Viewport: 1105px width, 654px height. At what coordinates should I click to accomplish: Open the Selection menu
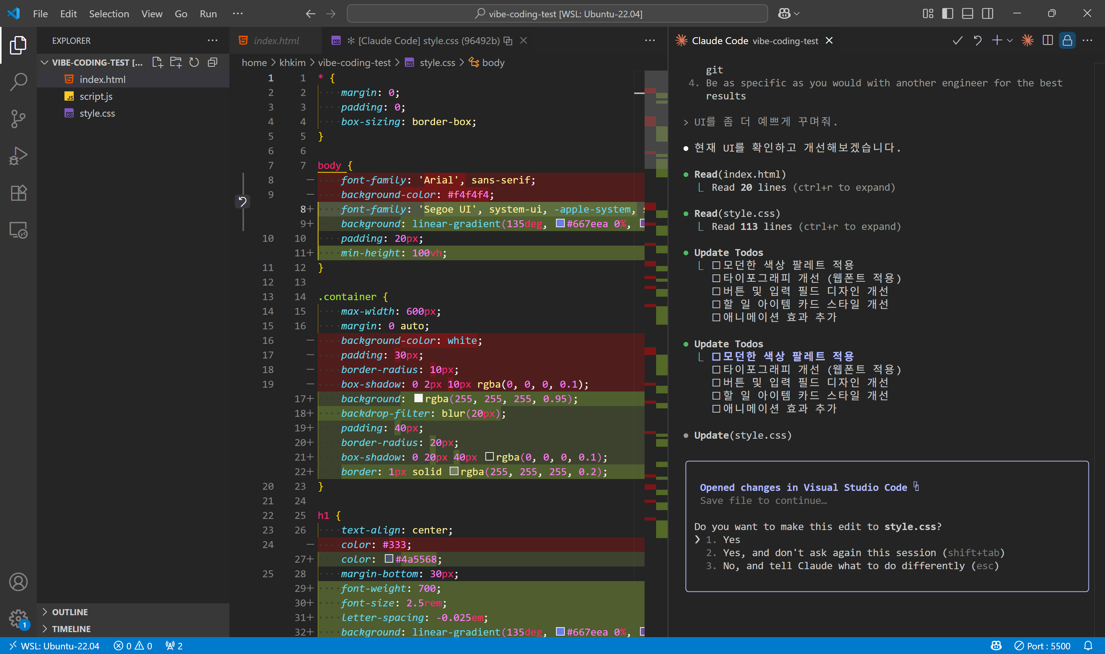click(109, 14)
